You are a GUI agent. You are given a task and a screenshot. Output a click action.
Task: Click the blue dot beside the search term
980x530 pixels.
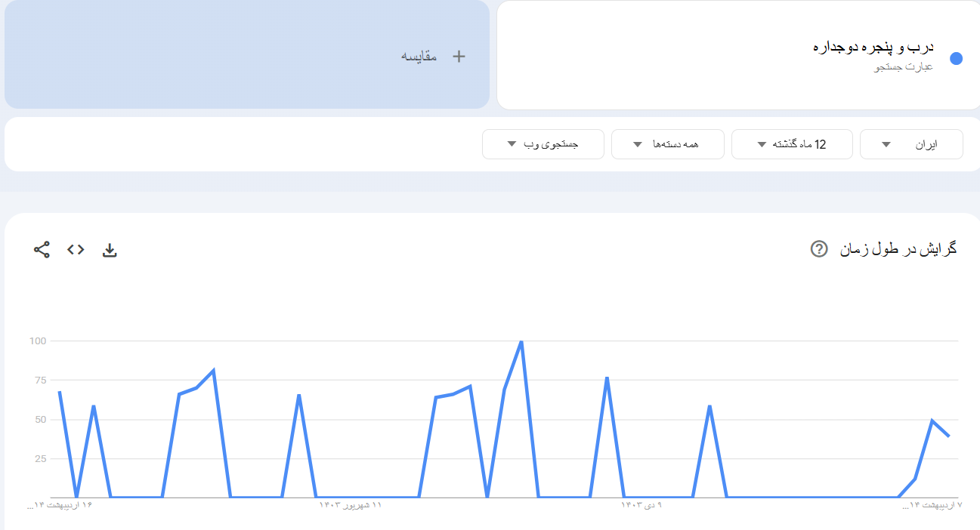click(956, 59)
